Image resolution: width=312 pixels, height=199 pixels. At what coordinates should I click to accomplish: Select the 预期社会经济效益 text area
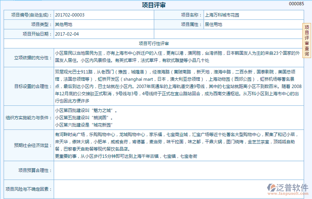coord(178,145)
